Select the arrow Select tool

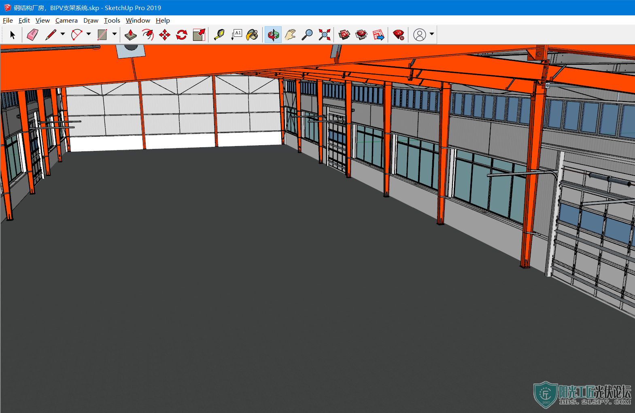click(x=13, y=35)
